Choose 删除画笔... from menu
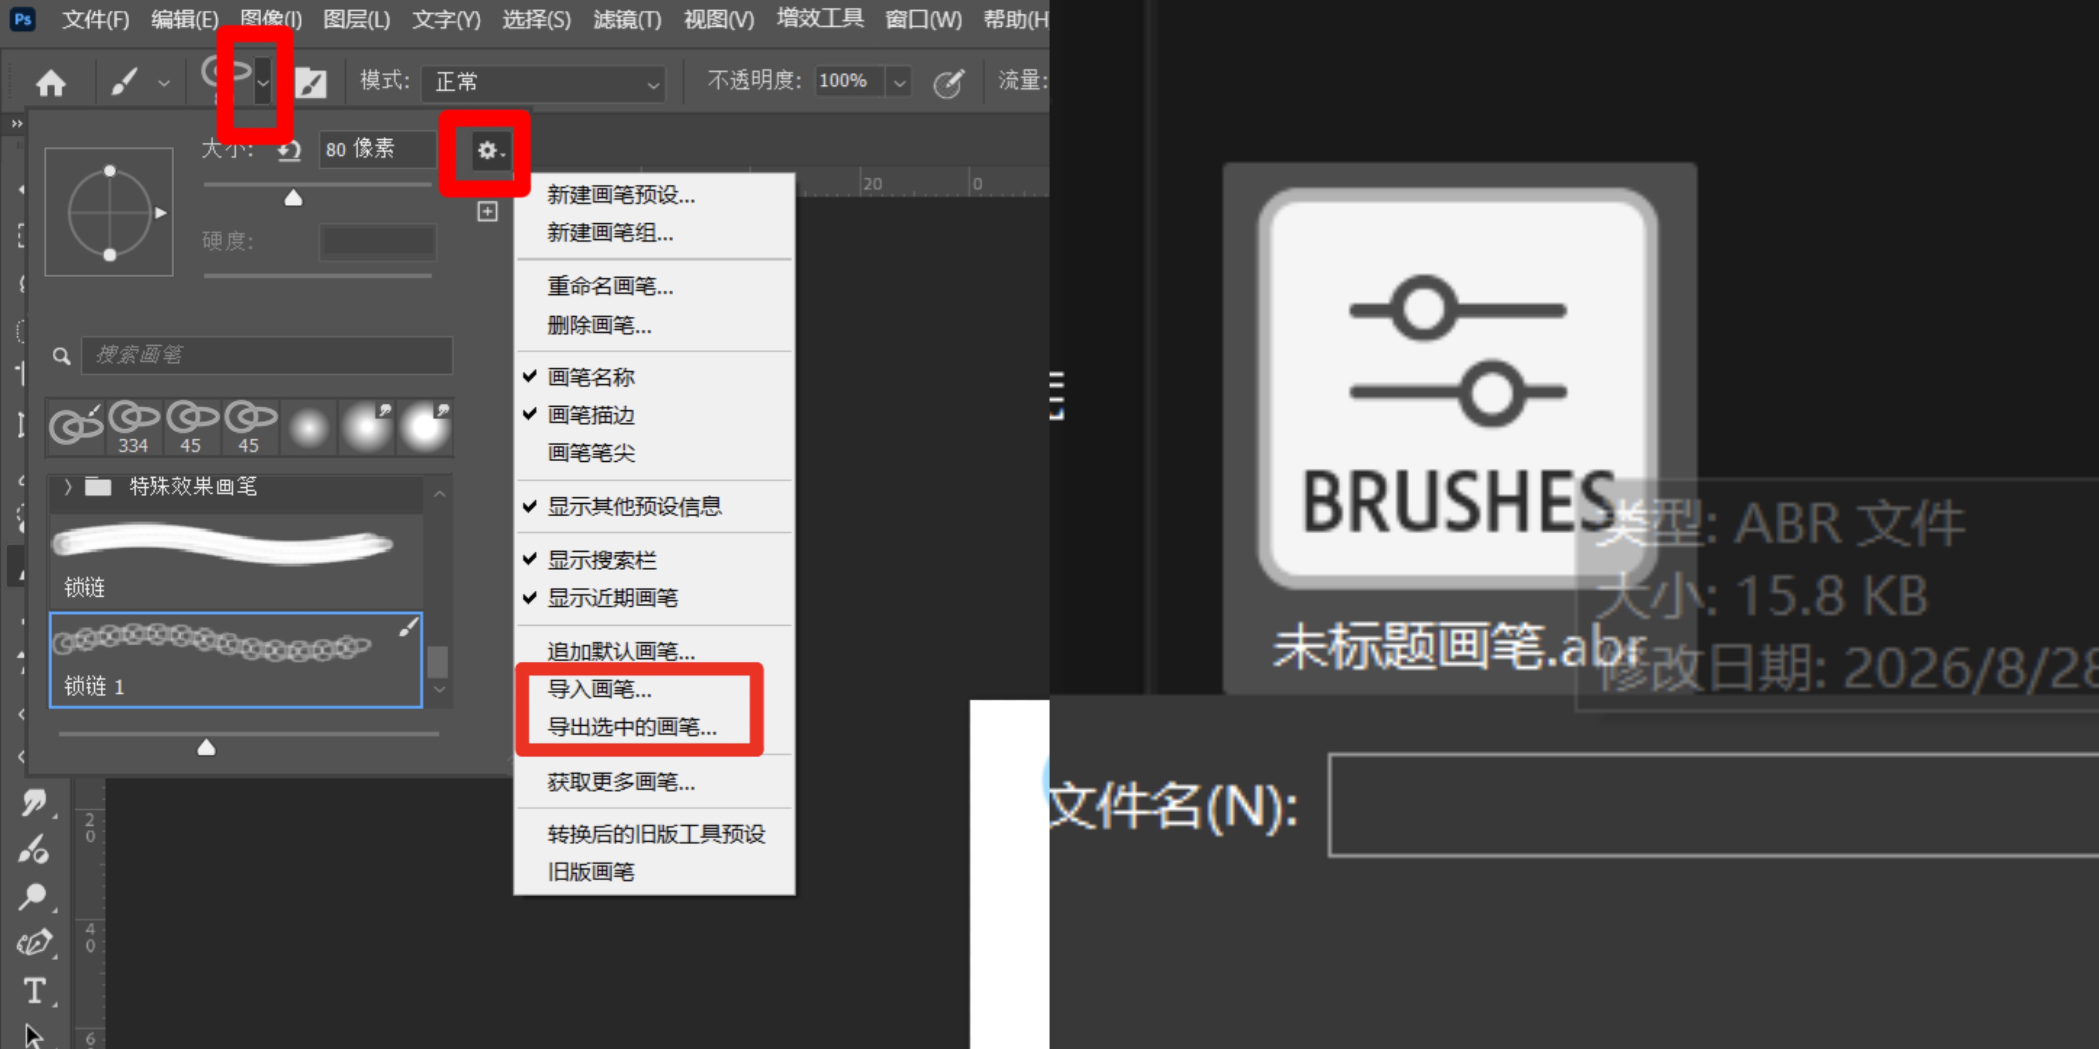The height and width of the screenshot is (1049, 2099). [599, 325]
